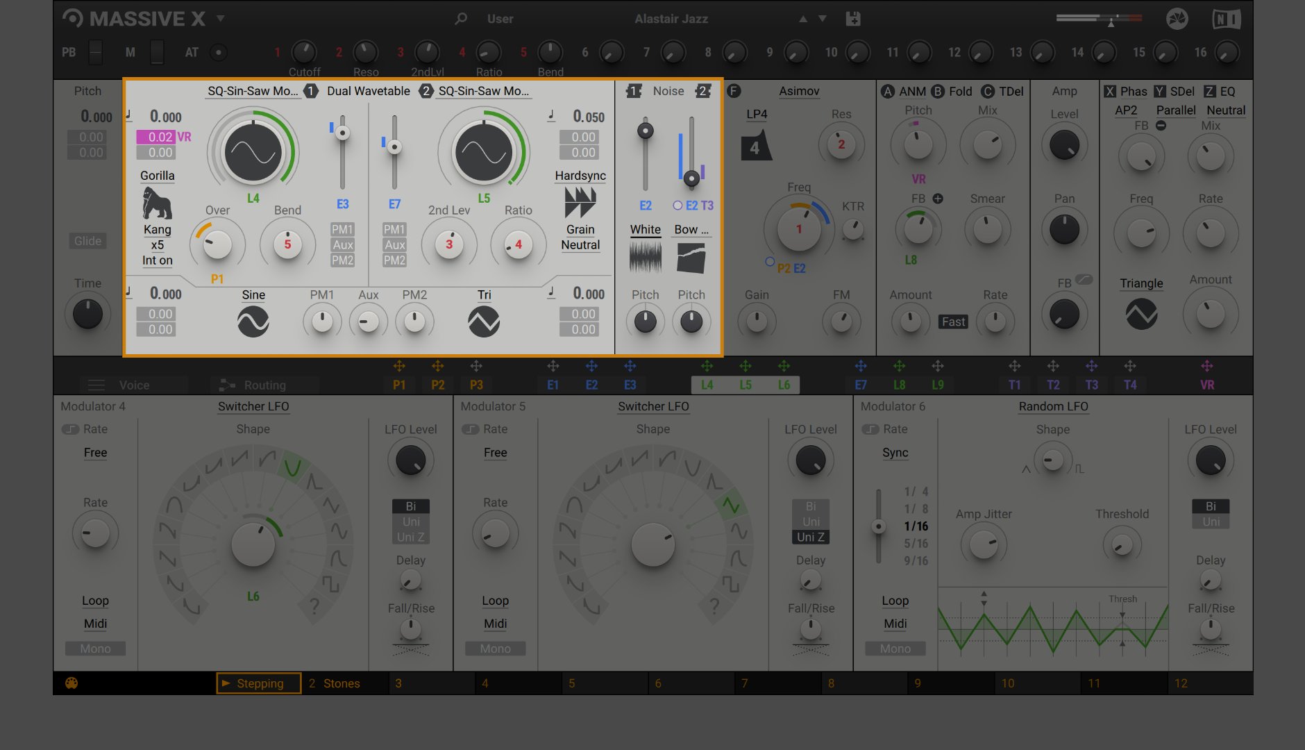The height and width of the screenshot is (750, 1305).
Task: Open the Asimov filter type menu
Action: pyautogui.click(x=798, y=91)
